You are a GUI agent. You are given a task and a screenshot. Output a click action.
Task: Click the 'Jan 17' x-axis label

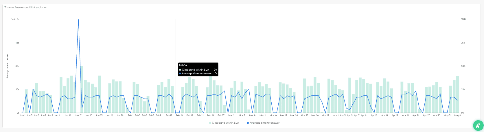tap(78, 115)
